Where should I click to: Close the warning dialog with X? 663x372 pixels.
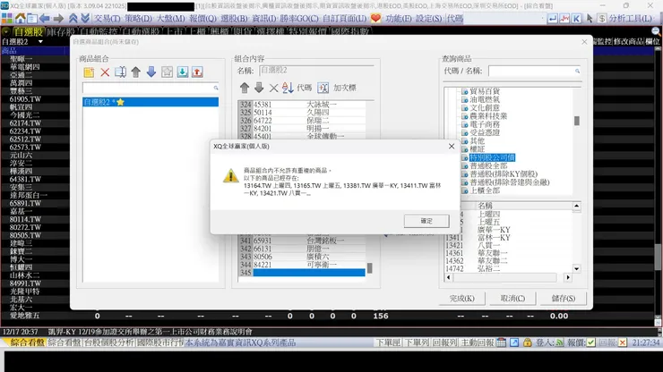point(452,146)
